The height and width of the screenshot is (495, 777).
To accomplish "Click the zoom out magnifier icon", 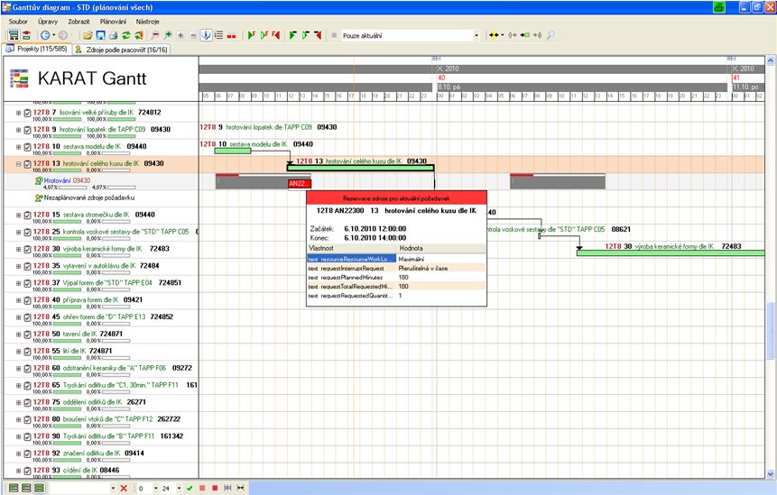I will tap(155, 35).
